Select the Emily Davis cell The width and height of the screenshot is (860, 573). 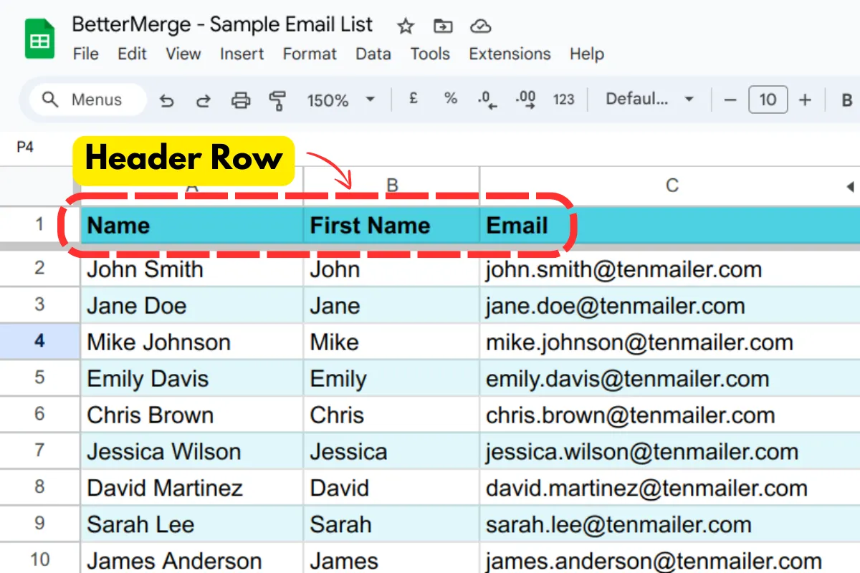tap(192, 378)
